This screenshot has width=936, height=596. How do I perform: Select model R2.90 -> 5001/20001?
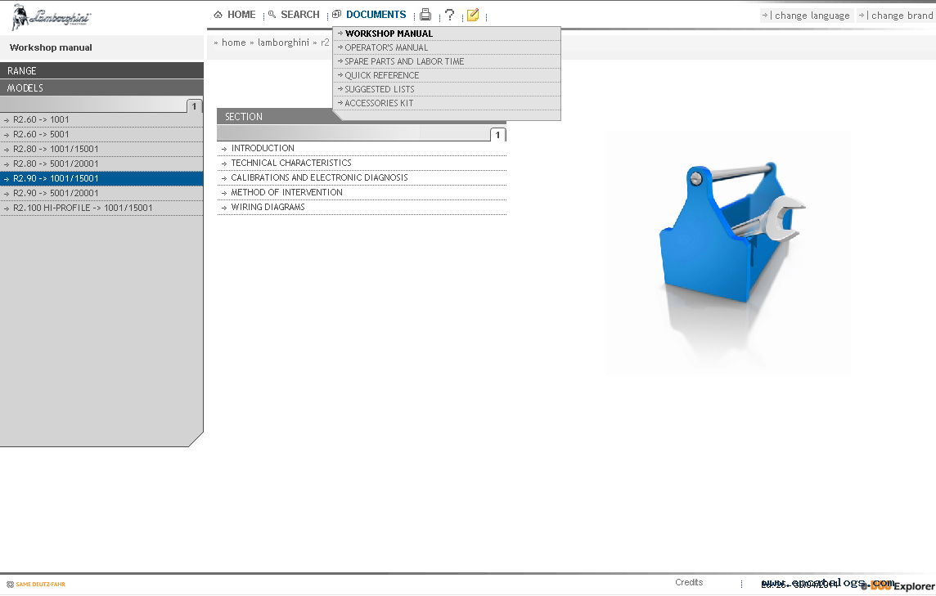(x=101, y=193)
